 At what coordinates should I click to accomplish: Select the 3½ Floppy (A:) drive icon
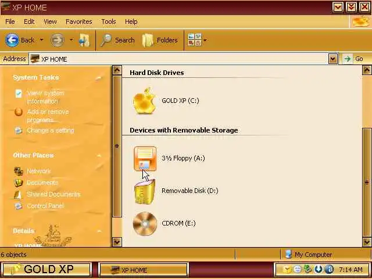pos(145,159)
